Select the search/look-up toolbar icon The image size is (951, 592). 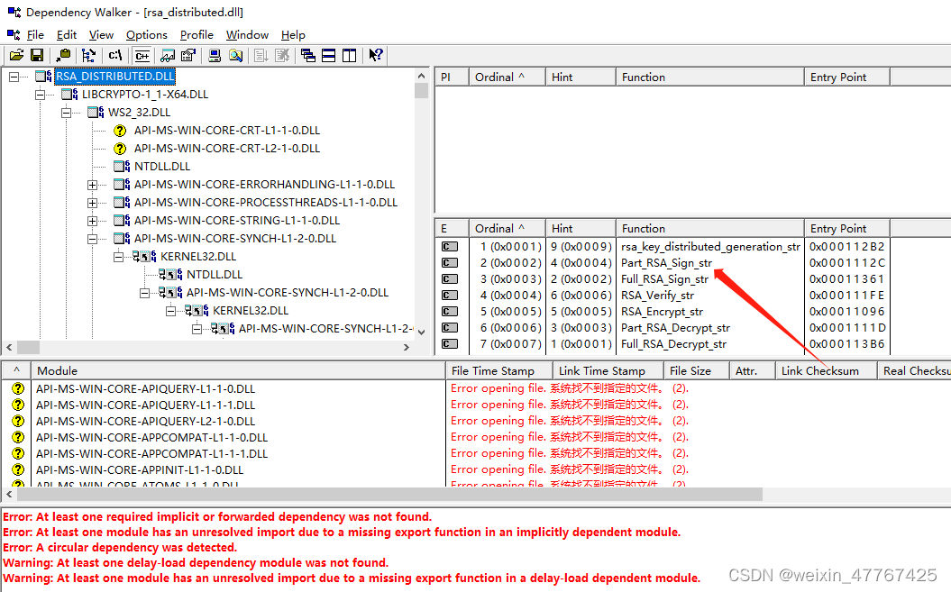[235, 55]
